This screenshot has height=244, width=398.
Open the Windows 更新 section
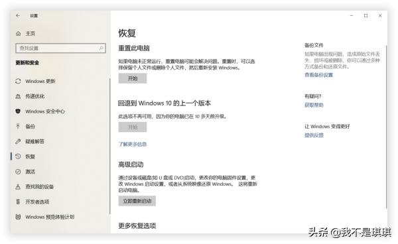[x=40, y=81]
